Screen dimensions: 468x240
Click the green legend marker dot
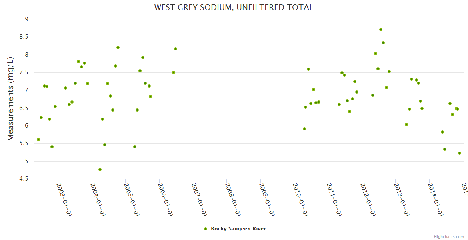click(x=206, y=229)
